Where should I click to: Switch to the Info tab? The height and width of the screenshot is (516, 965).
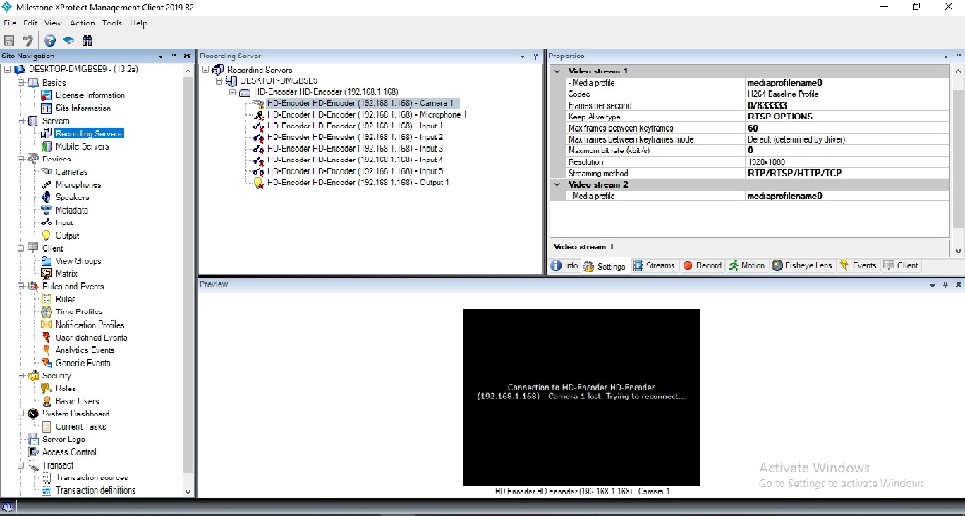pos(564,265)
